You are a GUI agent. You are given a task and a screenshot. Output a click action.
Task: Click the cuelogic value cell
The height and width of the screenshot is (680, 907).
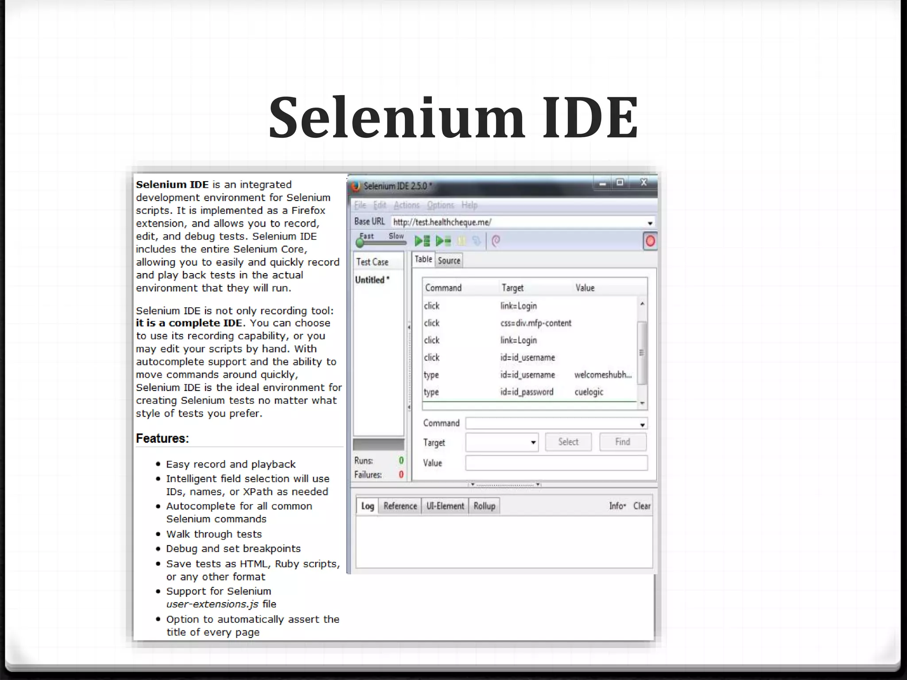pyautogui.click(x=589, y=392)
